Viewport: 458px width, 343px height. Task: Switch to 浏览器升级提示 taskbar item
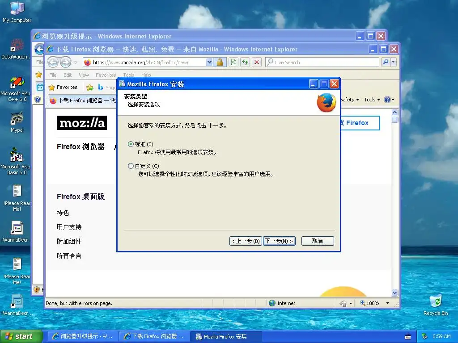(82, 337)
